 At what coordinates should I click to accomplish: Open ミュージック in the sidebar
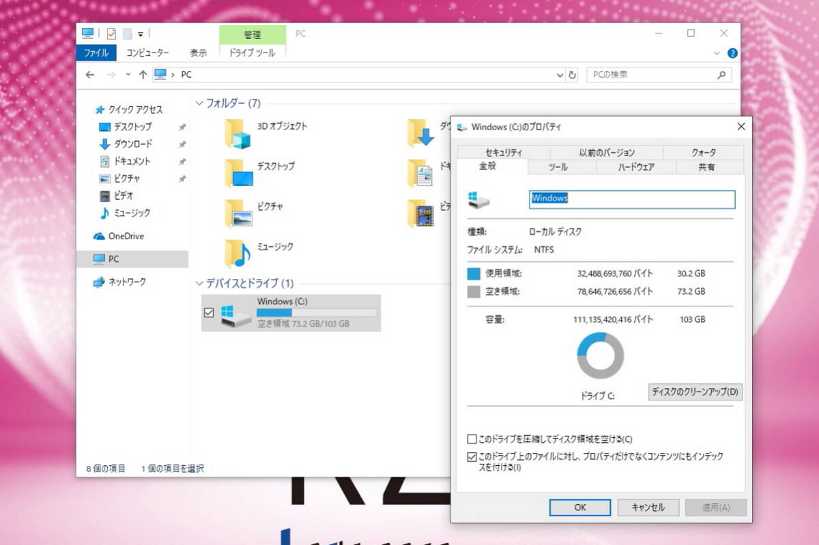132,213
